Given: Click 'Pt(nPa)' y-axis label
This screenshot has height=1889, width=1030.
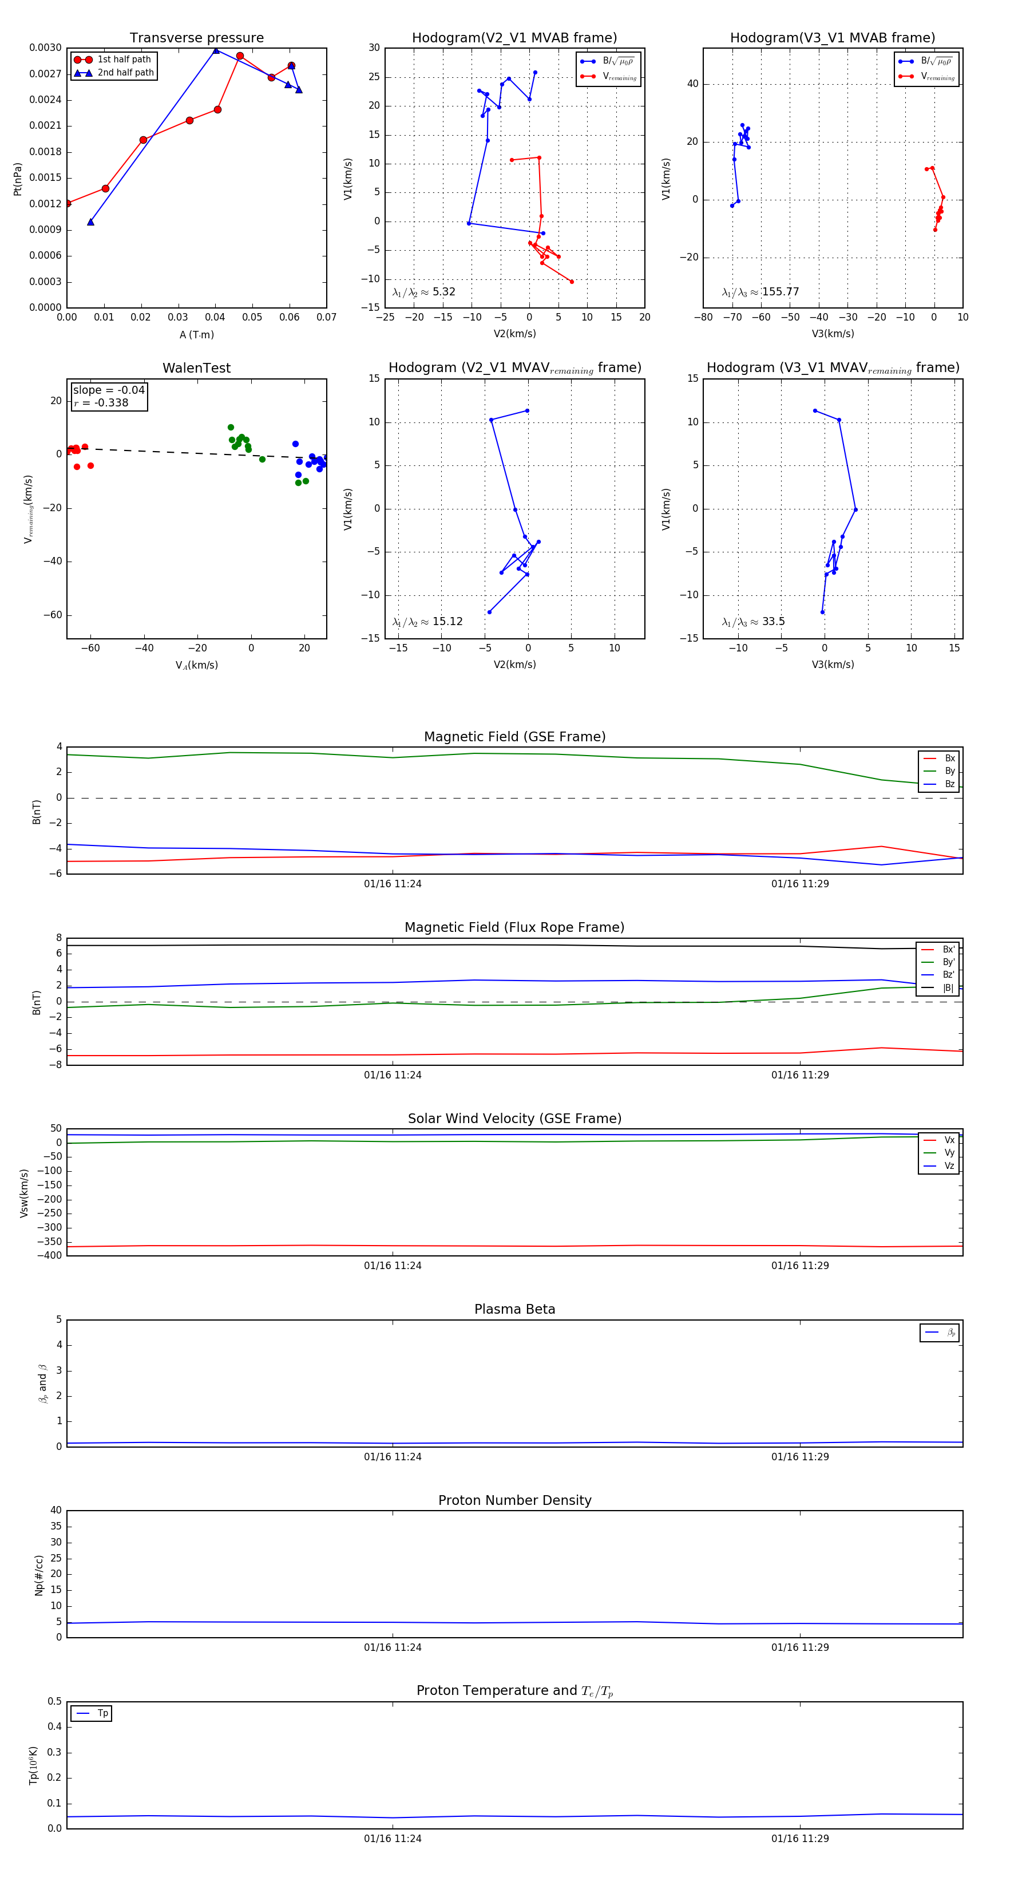Looking at the screenshot, I should [18, 178].
